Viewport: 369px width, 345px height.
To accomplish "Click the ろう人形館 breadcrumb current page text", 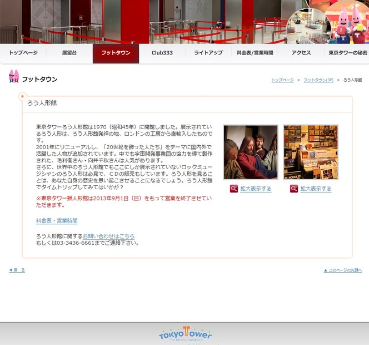I will tap(352, 80).
